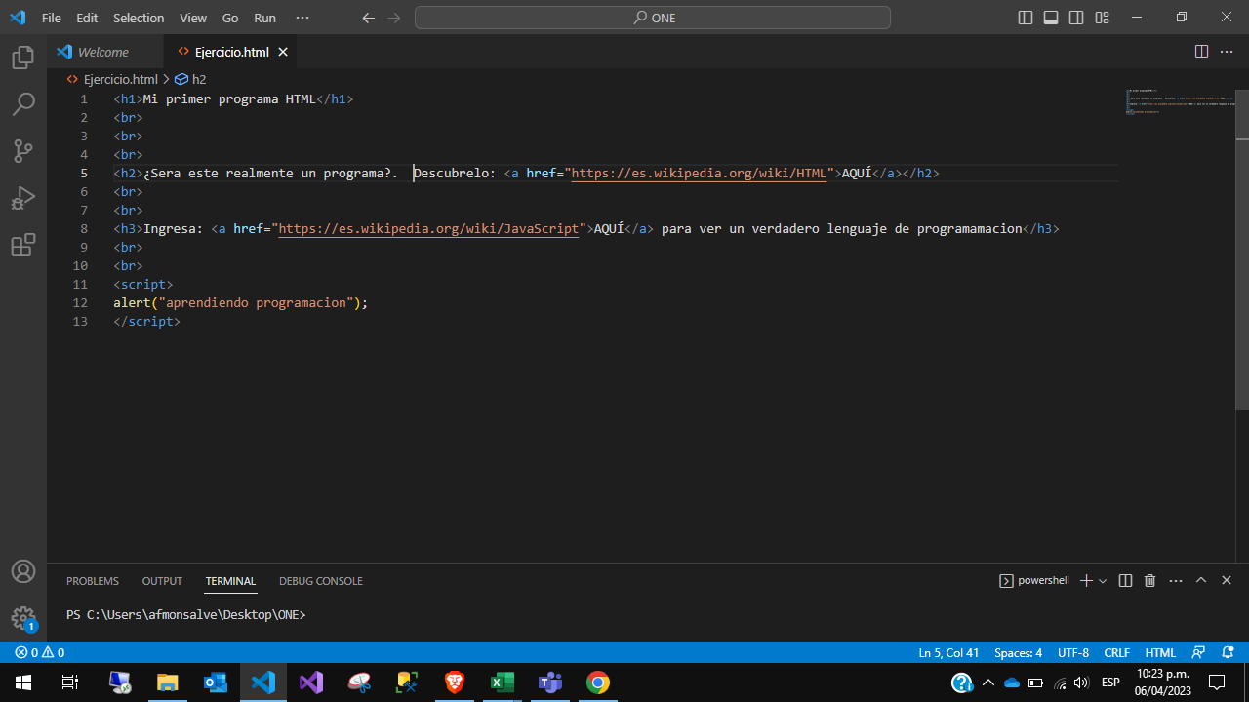The height and width of the screenshot is (702, 1249).
Task: Change encoding UTF-8
Action: [1073, 653]
